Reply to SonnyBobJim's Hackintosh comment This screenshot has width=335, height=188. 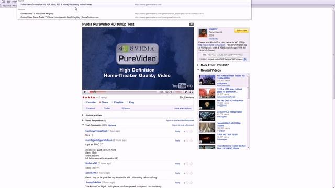pyautogui.click(x=177, y=183)
